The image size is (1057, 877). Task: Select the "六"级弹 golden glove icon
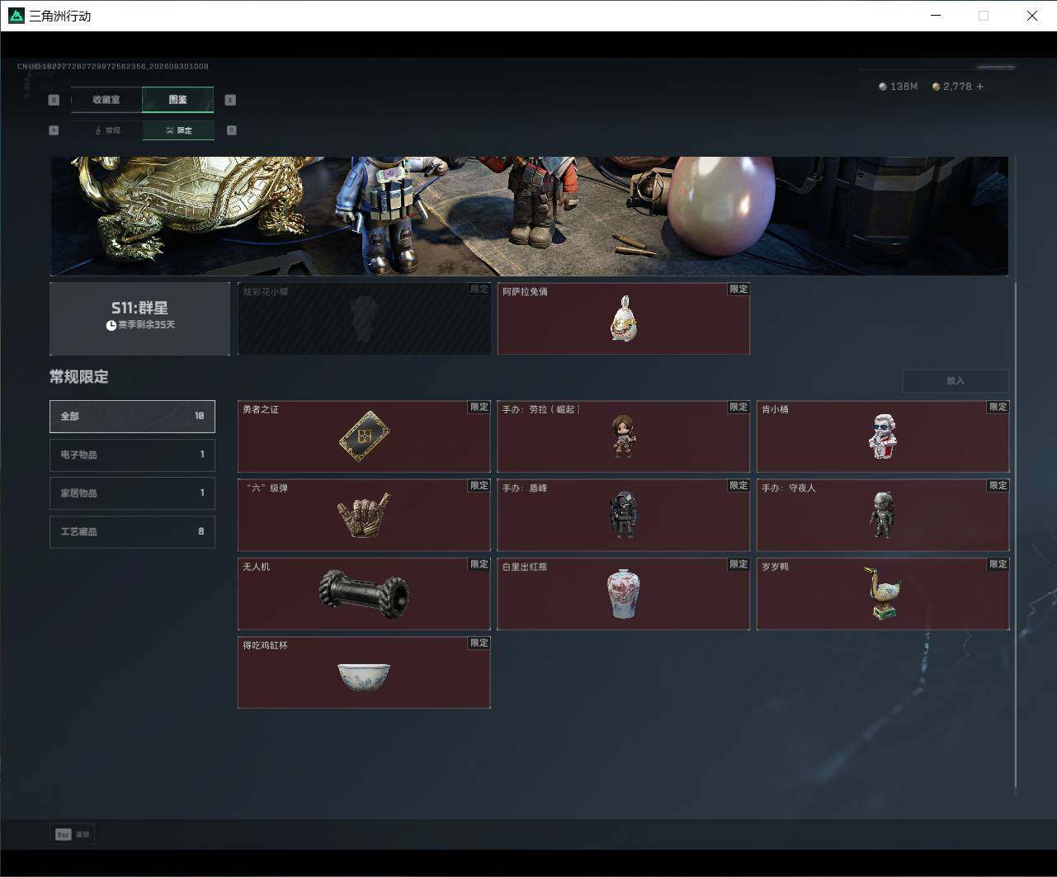364,516
